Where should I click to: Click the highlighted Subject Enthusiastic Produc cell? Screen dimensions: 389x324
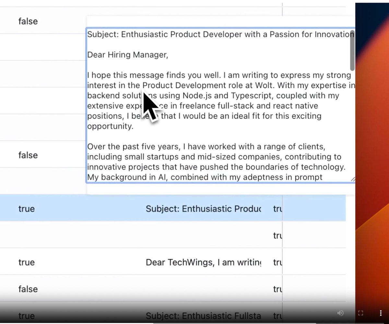point(203,209)
